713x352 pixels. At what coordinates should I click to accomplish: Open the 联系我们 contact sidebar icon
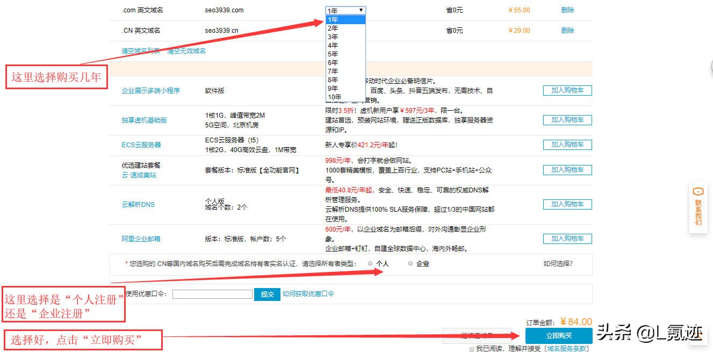[x=697, y=209]
